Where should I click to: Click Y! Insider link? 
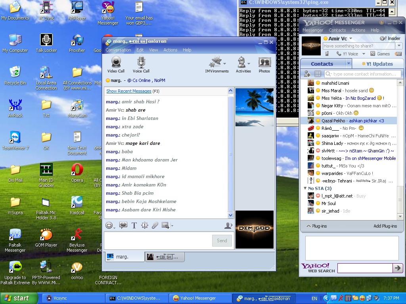click(x=390, y=38)
